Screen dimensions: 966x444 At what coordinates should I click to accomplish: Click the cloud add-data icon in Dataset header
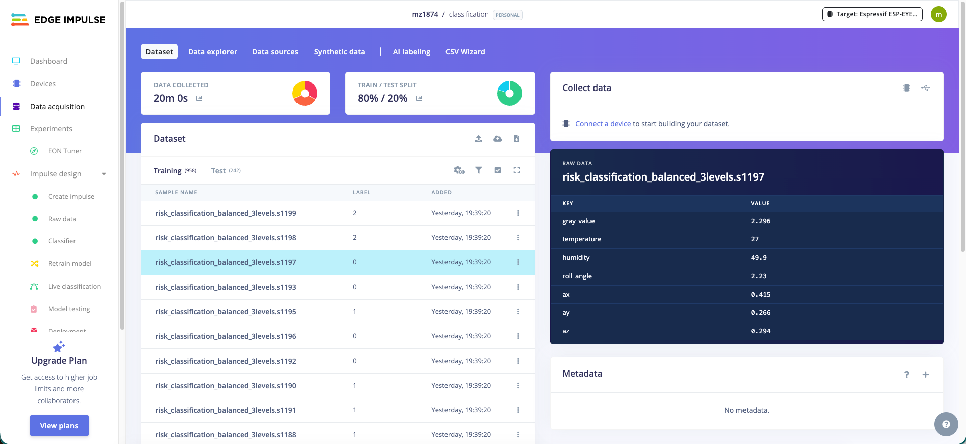pyautogui.click(x=497, y=139)
